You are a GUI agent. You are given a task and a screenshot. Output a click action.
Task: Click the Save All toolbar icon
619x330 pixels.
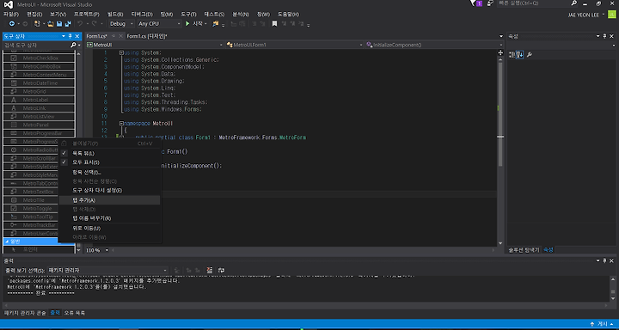tap(68, 24)
